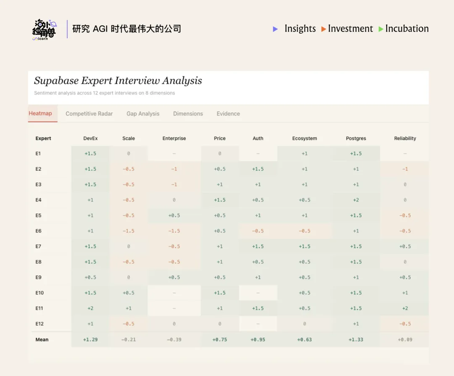Click the Auth mean value +0.95

point(258,339)
